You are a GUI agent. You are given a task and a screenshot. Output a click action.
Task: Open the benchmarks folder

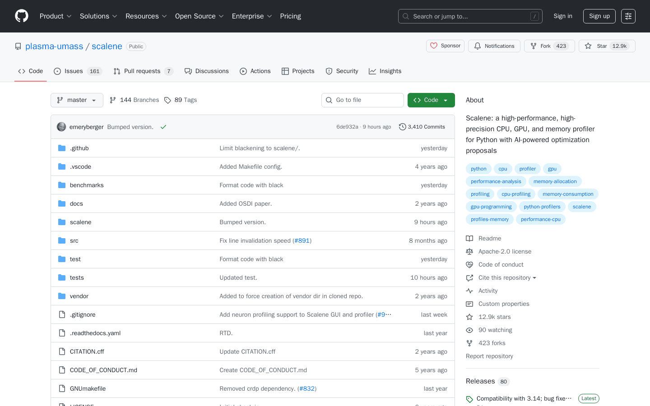point(87,185)
